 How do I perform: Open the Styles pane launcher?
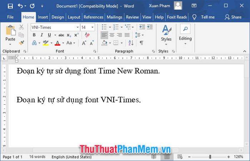pyautogui.click(x=173, y=51)
